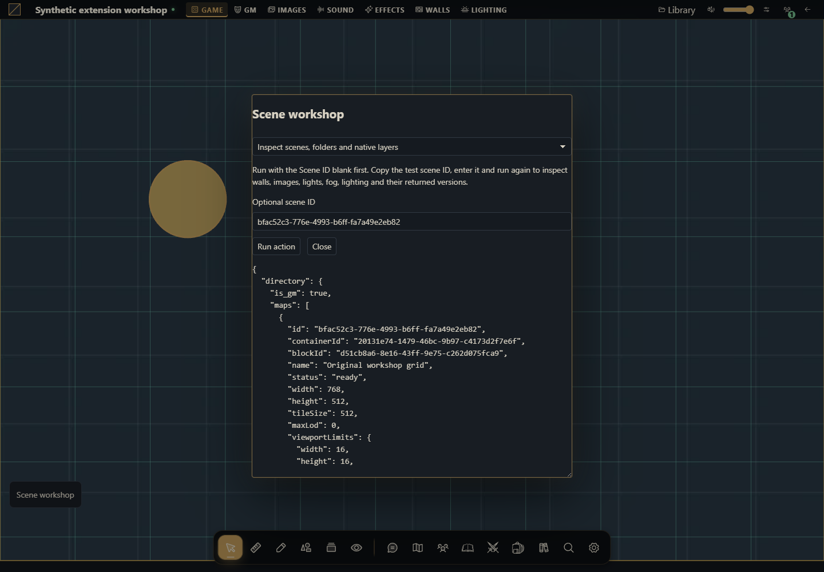Image resolution: width=824 pixels, height=572 pixels.
Task: Open the WALLS tab
Action: pyautogui.click(x=433, y=10)
